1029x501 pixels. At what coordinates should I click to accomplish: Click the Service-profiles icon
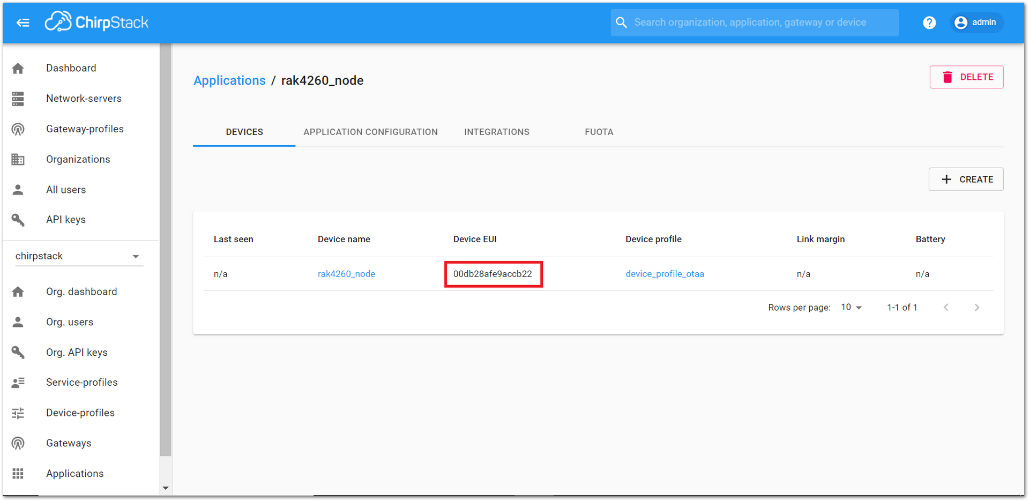(18, 383)
